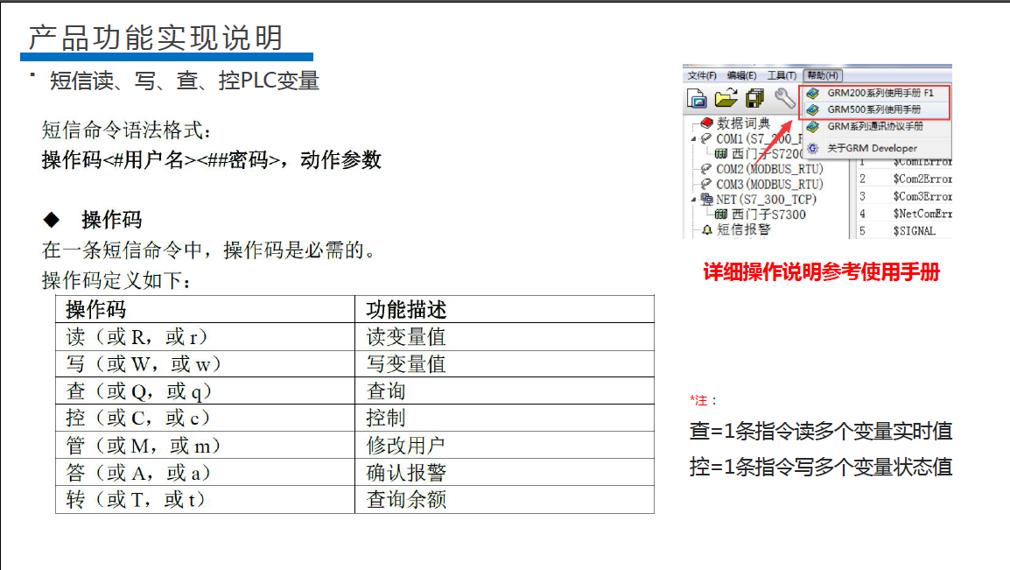Viewport: 1010px width, 570px height.
Task: Click the table cell 答（或 A，或 a）
Action: (205, 472)
